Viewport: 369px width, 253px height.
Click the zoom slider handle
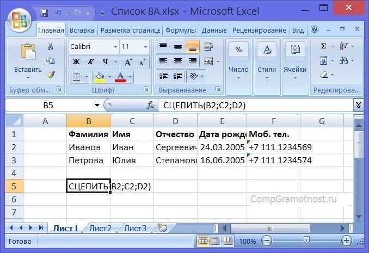click(306, 240)
